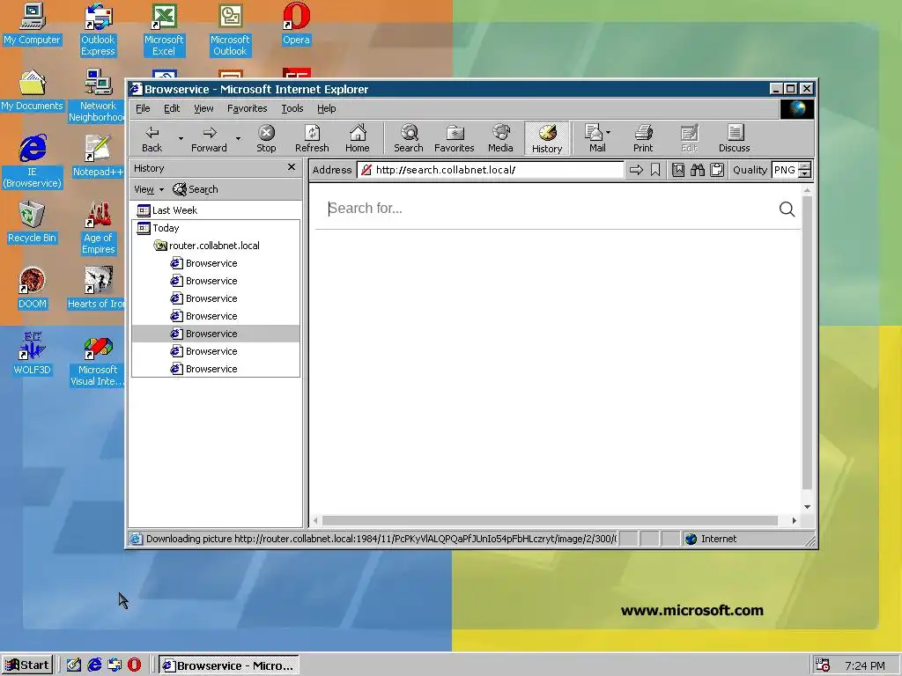Increase Quality with the up stepper arrow
This screenshot has width=902, height=676.
coord(805,166)
